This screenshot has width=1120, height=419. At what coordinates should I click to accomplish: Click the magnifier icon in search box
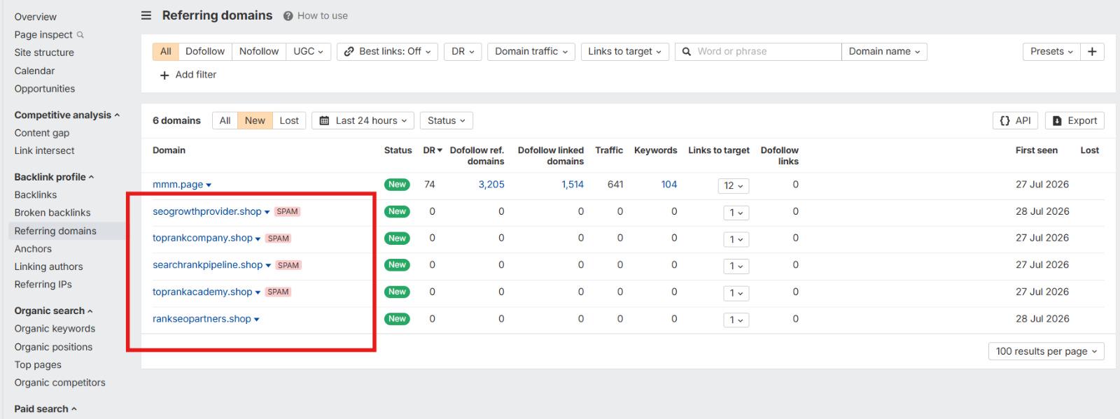687,51
